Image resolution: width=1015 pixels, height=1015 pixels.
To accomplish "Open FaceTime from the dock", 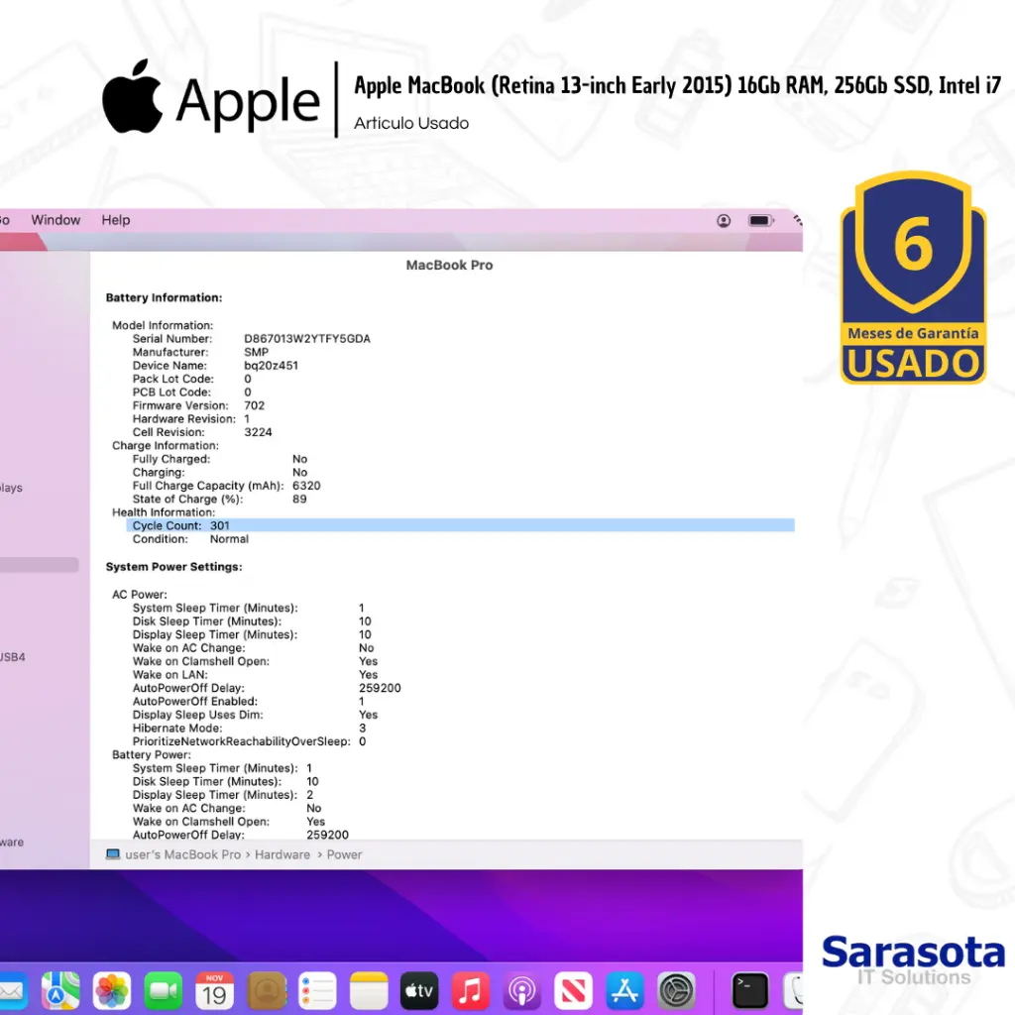I will 164,990.
